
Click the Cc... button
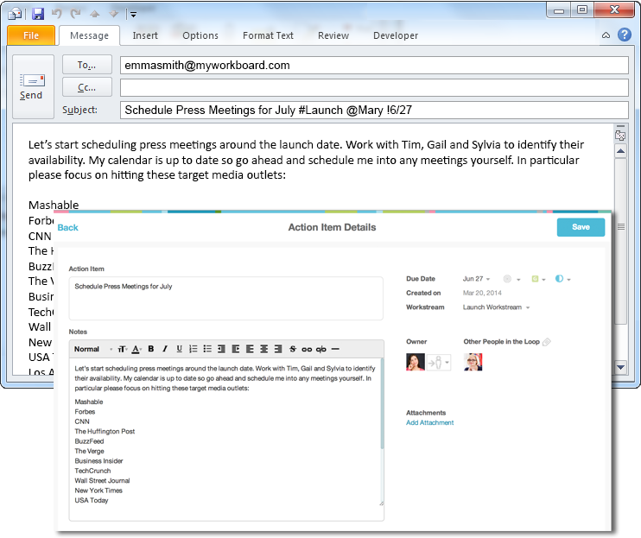tap(86, 87)
